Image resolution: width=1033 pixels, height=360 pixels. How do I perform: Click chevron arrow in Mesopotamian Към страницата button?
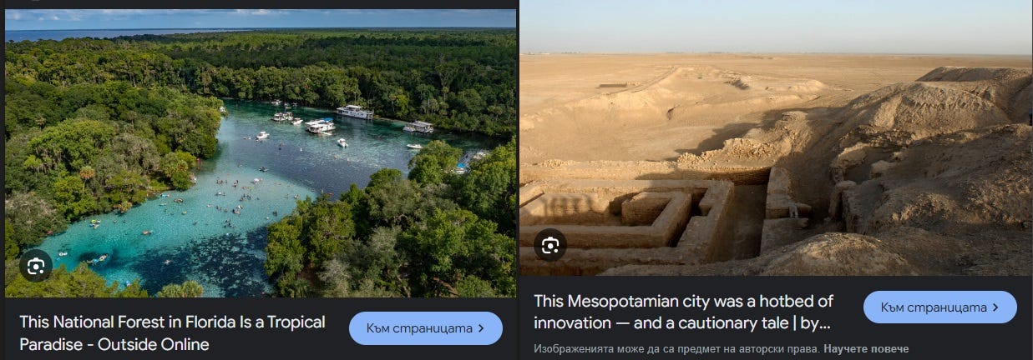click(995, 307)
